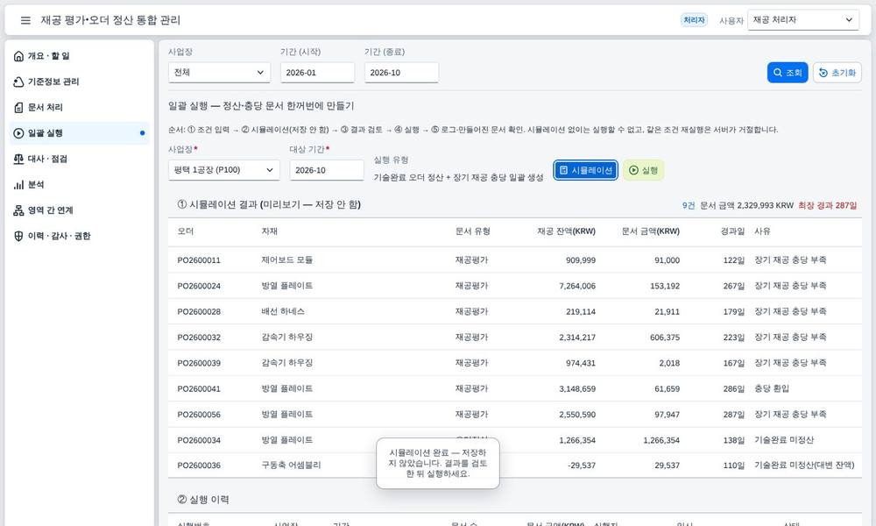Click the 7,264,006 재공 잔액 value
The width and height of the screenshot is (876, 526).
(x=577, y=286)
